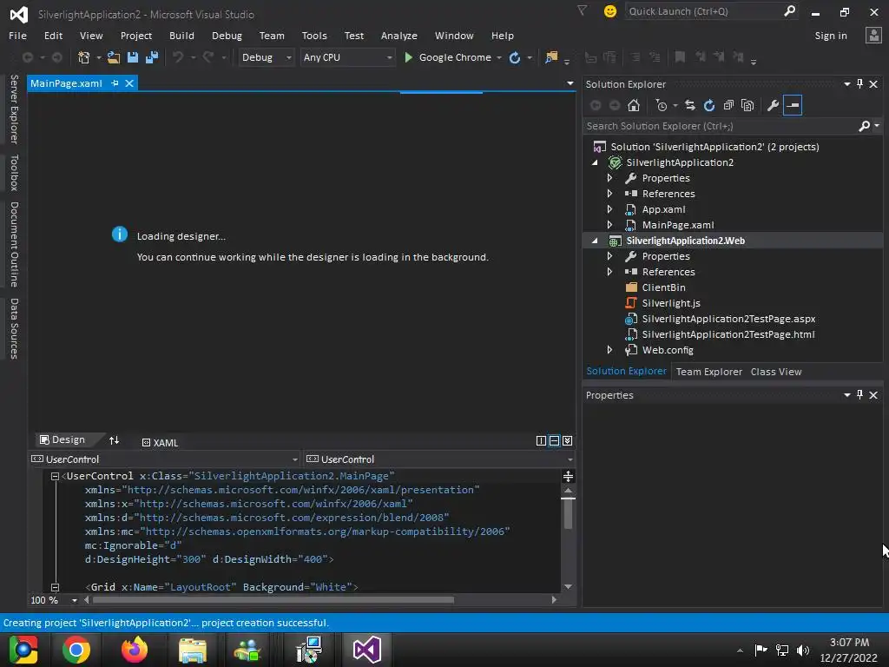Switch to the Design view tab

(63, 439)
